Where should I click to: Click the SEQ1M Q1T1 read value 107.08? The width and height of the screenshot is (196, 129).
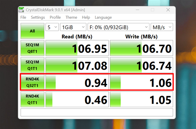77,65
